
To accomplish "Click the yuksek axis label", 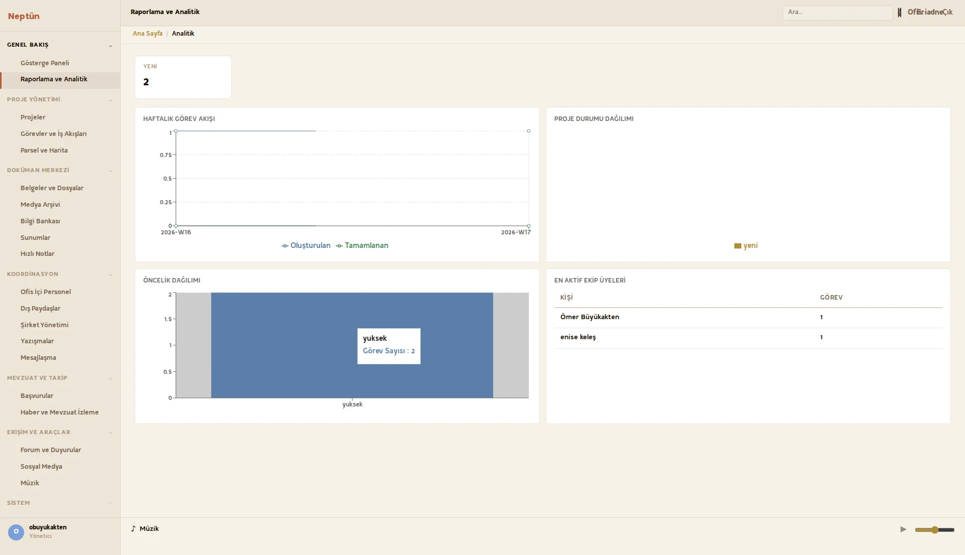I will (352, 404).
